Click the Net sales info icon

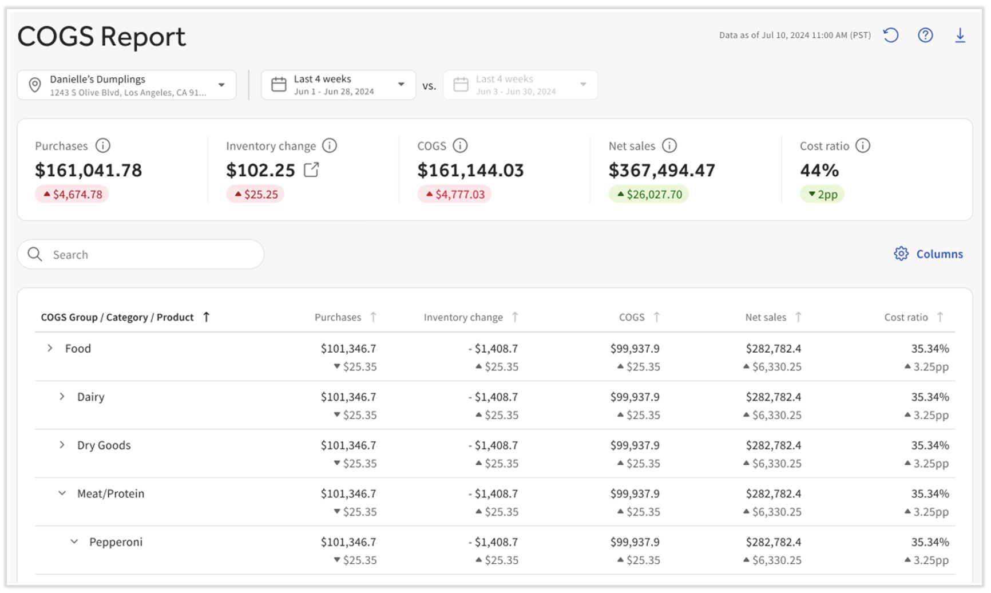click(x=669, y=145)
